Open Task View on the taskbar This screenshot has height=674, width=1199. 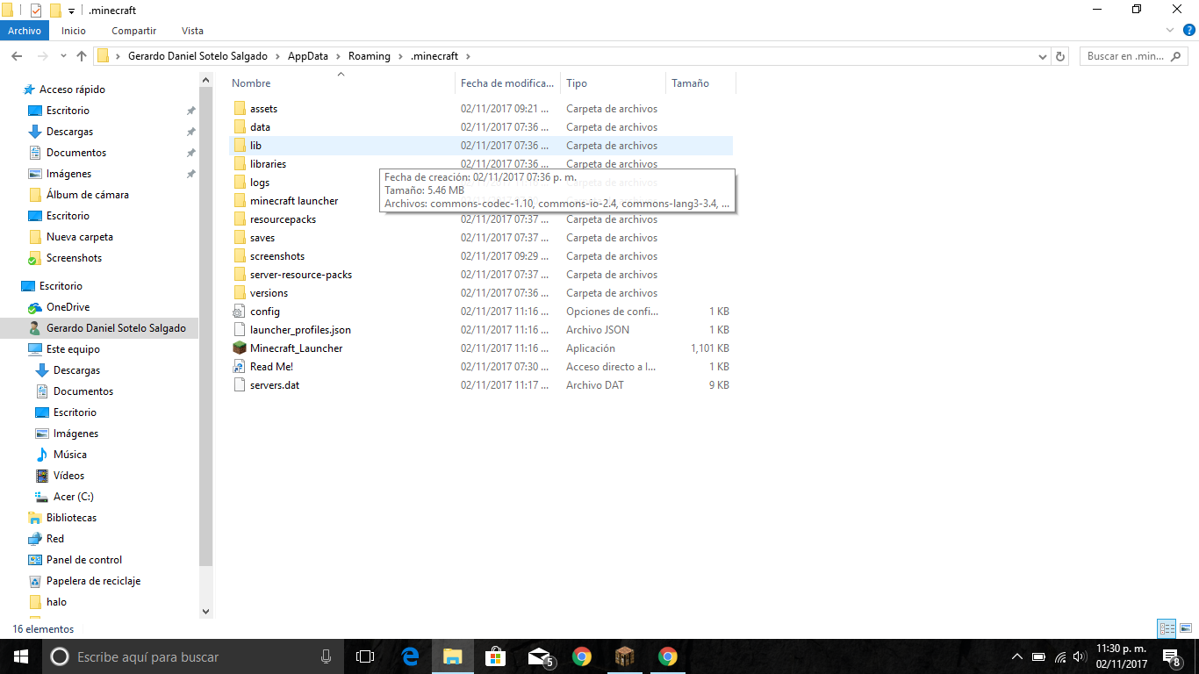click(x=365, y=656)
